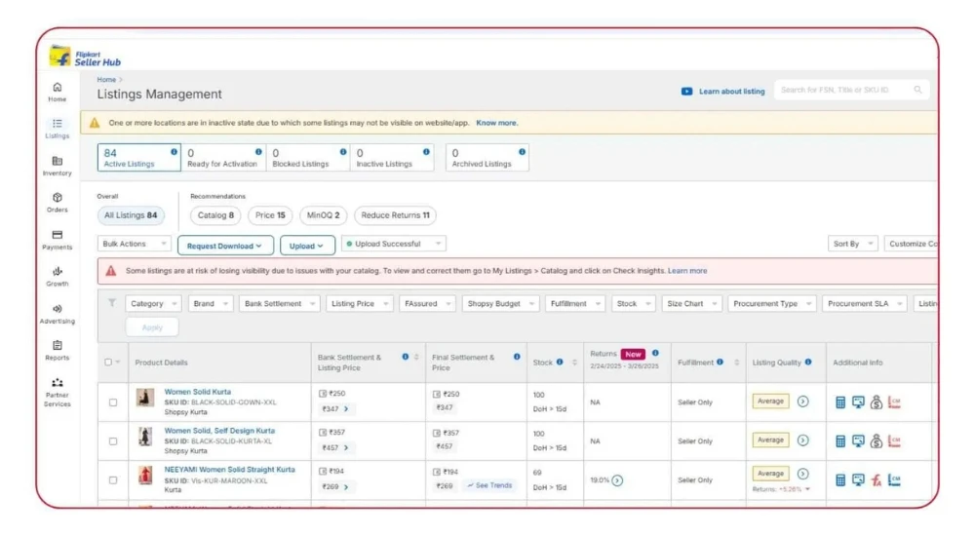
Task: Open Home in the sidebar
Action: [x=58, y=92]
